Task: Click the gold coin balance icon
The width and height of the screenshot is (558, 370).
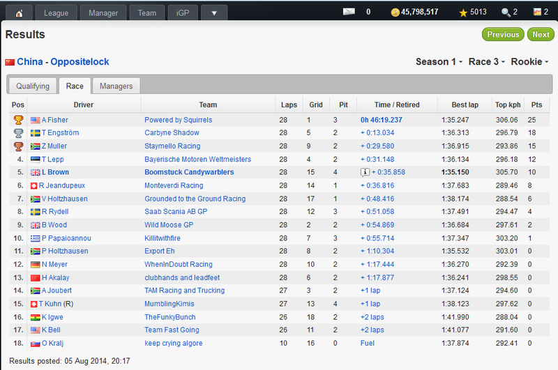Action: click(x=395, y=12)
